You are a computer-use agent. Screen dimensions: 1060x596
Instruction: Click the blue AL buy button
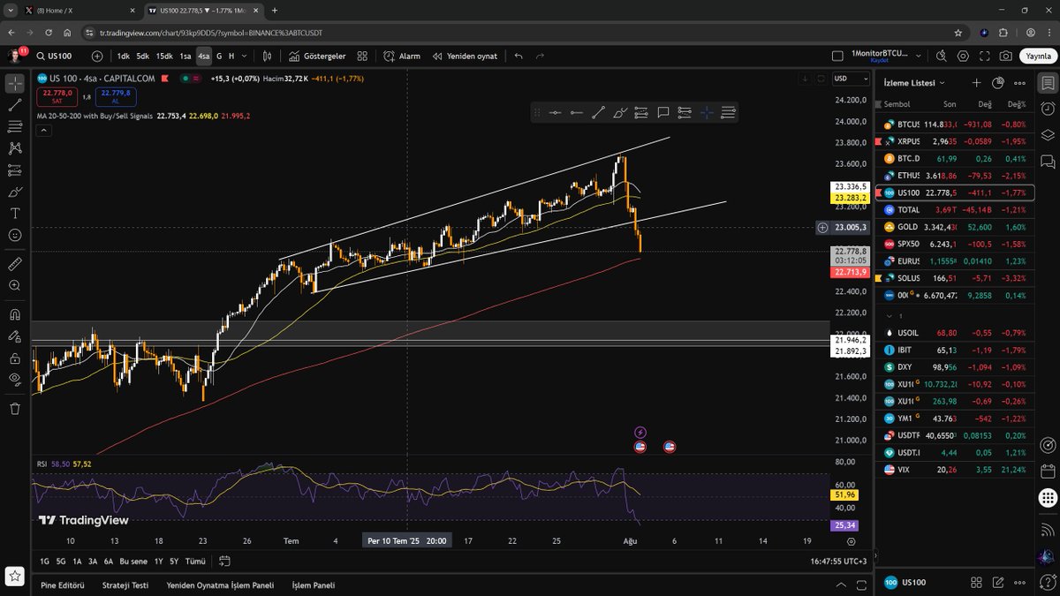pos(115,96)
